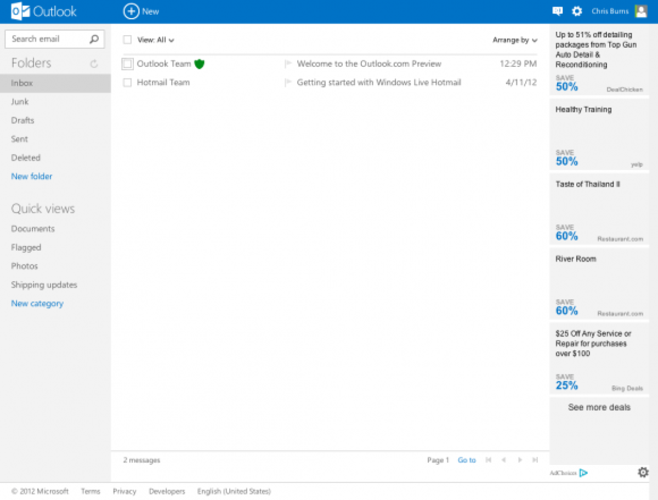The height and width of the screenshot is (500, 658).
Task: Click Chris Burns profile picture
Action: 640,11
